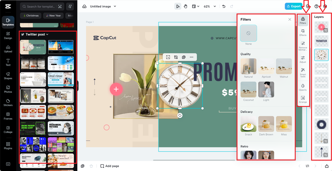This screenshot has height=171, width=332.
Task: Select the Christmas category chip
Action: [x=31, y=16]
